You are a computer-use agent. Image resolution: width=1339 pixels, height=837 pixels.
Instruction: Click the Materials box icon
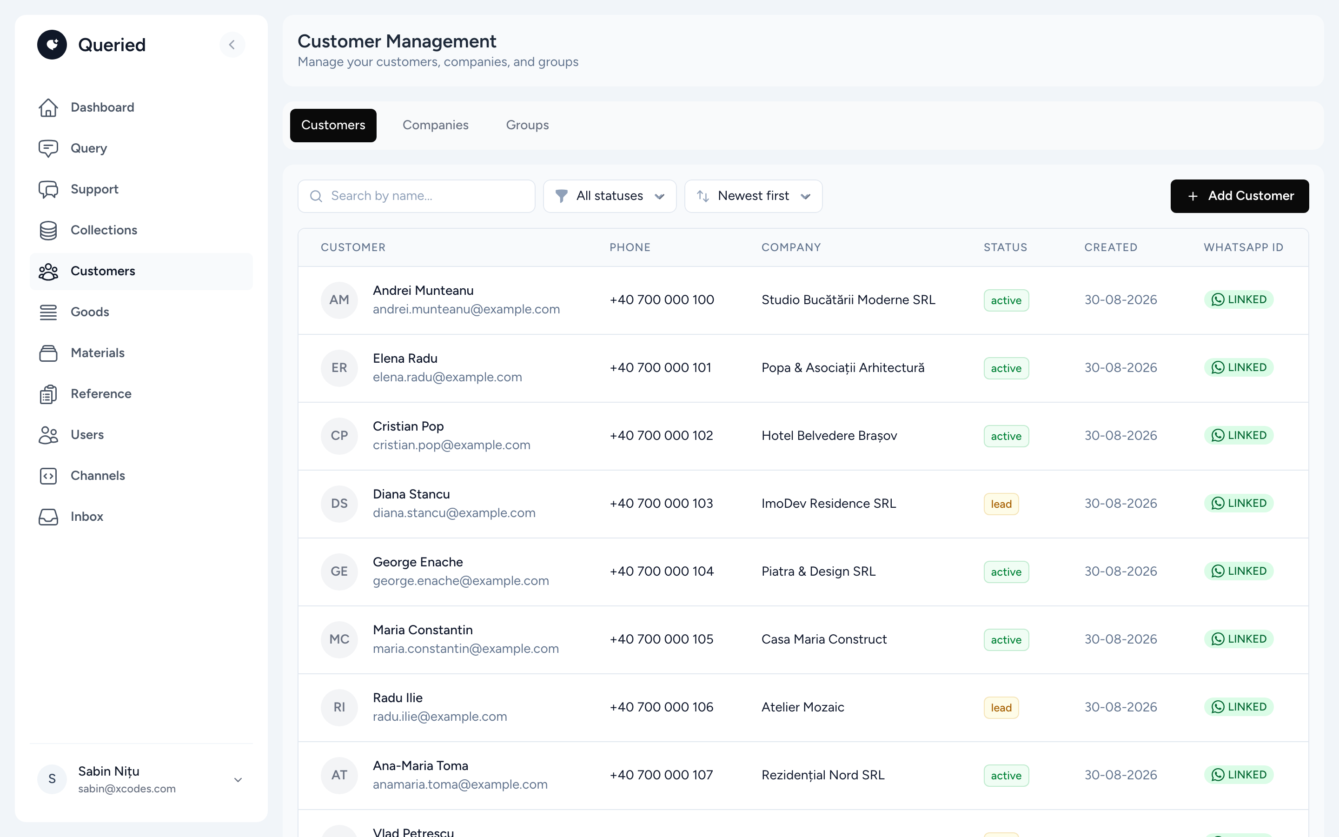pyautogui.click(x=48, y=353)
